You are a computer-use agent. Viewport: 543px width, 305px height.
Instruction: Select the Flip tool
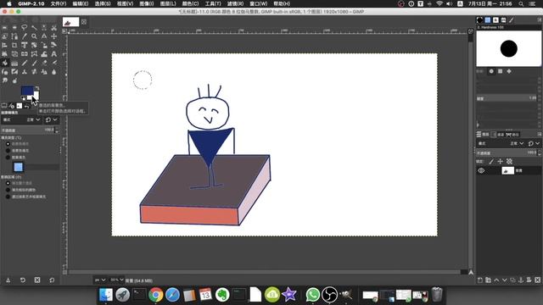point(25,54)
